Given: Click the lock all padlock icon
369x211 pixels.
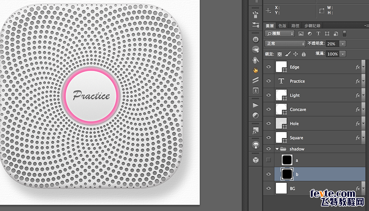Looking at the screenshot, I should pyautogui.click(x=303, y=54).
